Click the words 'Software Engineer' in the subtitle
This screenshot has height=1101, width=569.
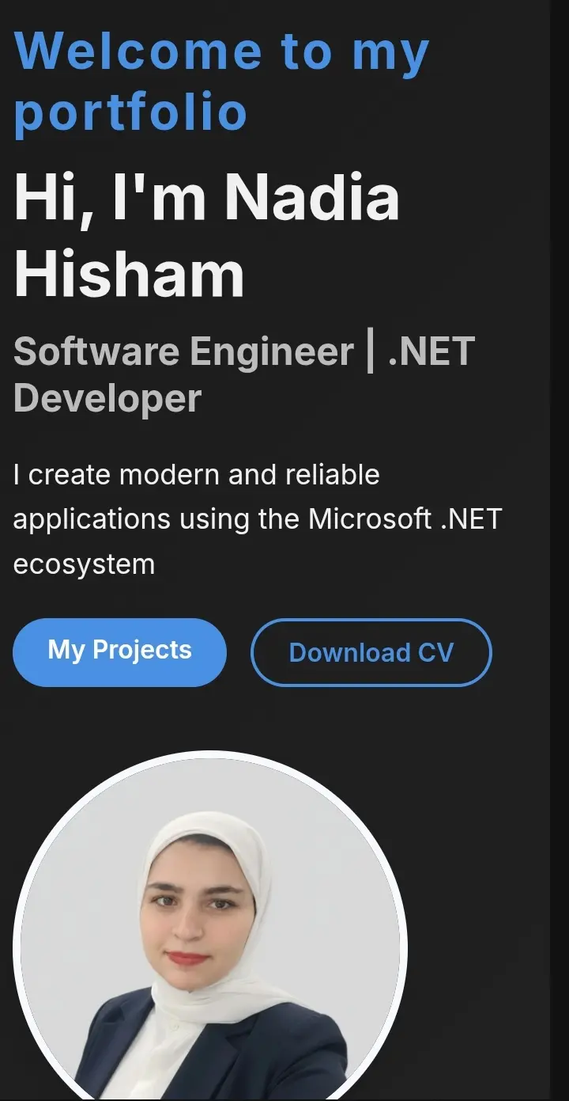tap(183, 351)
